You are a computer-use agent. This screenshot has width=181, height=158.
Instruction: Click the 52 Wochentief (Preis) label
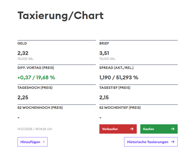pos(120,108)
